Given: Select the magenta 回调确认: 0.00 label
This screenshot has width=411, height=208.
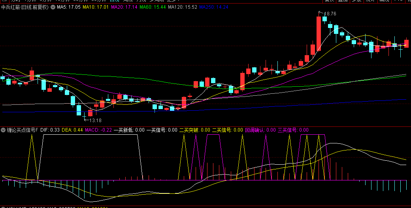Looking at the screenshot, I should [260, 130].
